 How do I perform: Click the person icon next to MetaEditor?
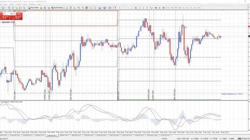pos(45,8)
